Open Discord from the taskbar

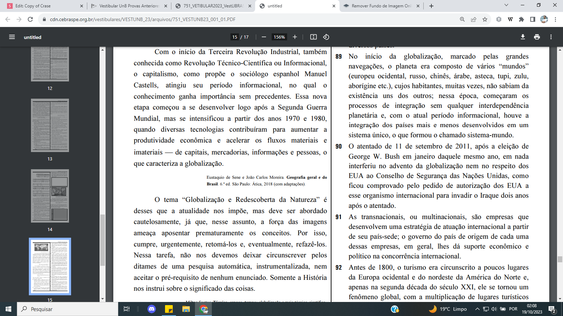152,309
